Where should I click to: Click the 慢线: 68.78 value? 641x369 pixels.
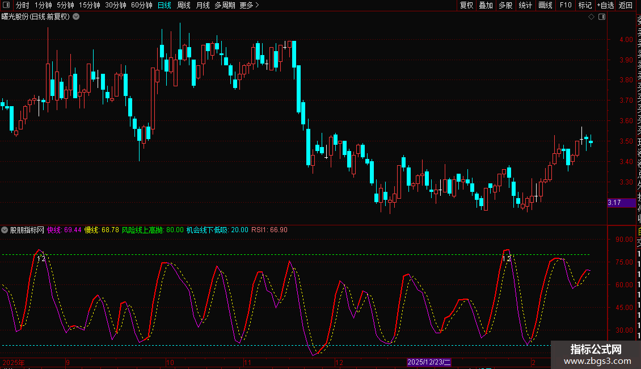point(102,230)
